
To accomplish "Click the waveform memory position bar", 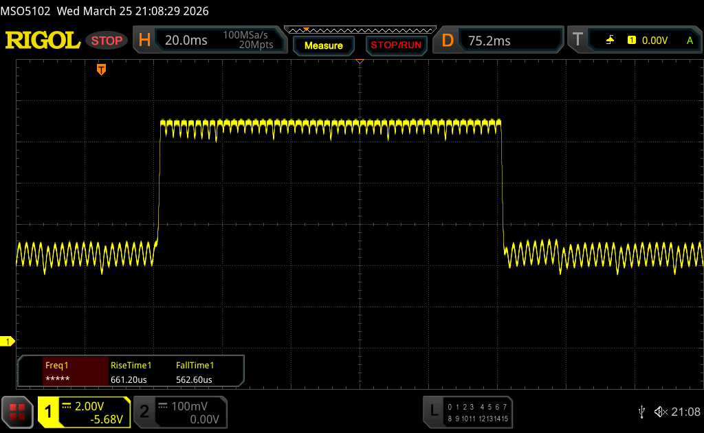I will 360,30.
